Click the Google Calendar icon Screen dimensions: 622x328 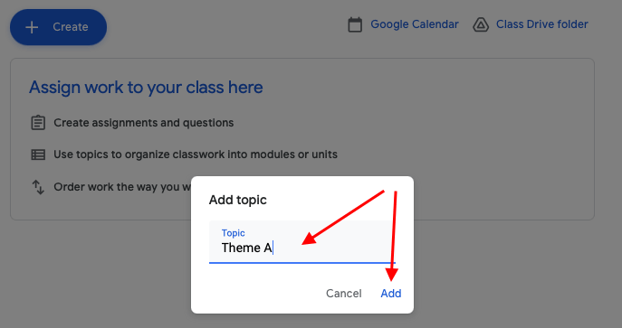pos(355,24)
